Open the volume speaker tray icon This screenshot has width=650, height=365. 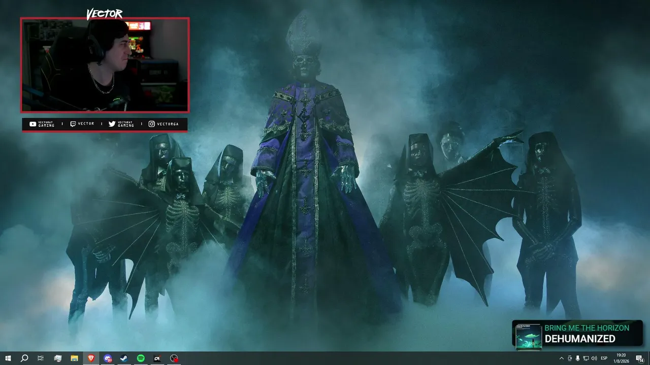tap(594, 358)
